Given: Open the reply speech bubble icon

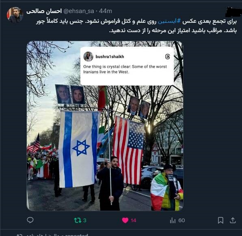Looking at the screenshot, I should [30, 220].
